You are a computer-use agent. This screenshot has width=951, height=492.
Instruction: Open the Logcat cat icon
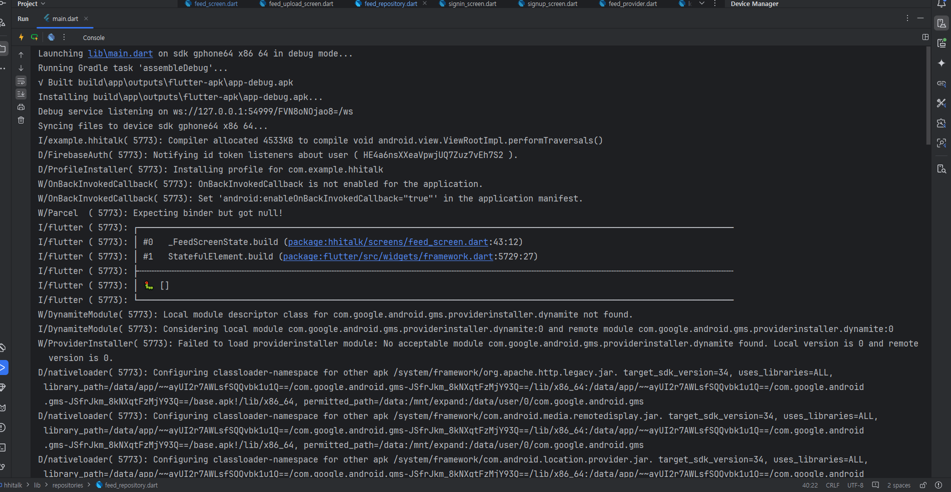[x=3, y=407]
